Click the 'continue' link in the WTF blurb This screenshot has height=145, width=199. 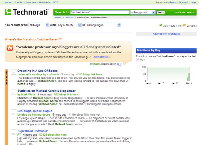click(x=101, y=57)
